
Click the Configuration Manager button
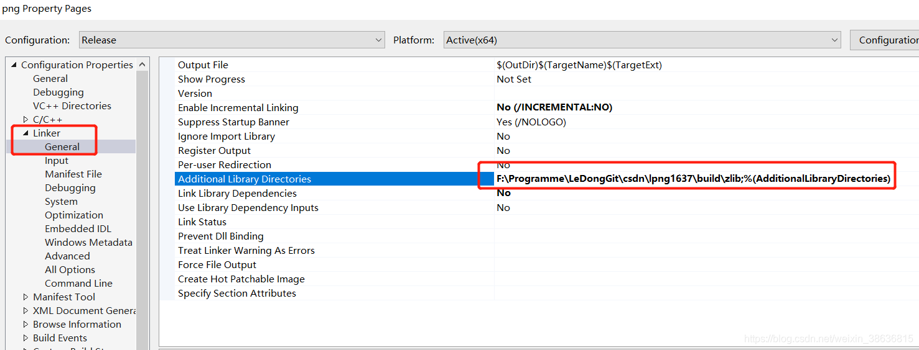884,40
